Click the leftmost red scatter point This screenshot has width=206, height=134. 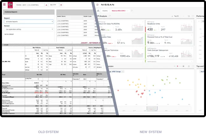[118, 90]
